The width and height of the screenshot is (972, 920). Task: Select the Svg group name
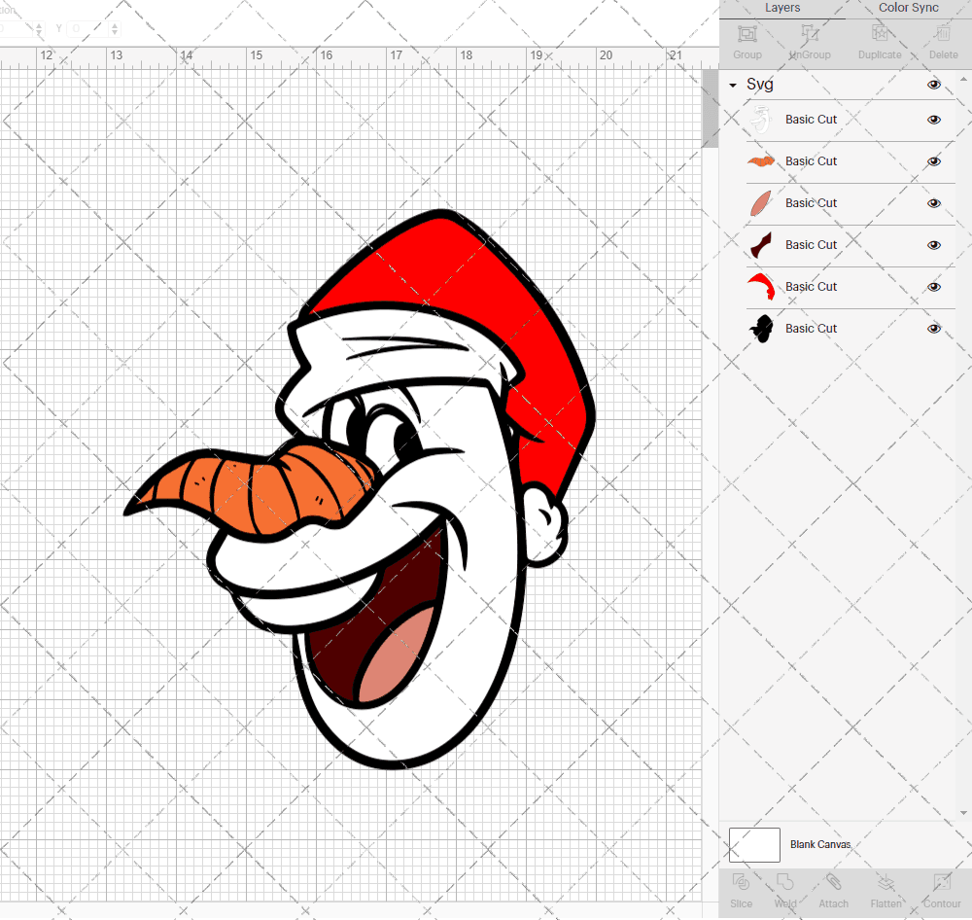click(759, 85)
